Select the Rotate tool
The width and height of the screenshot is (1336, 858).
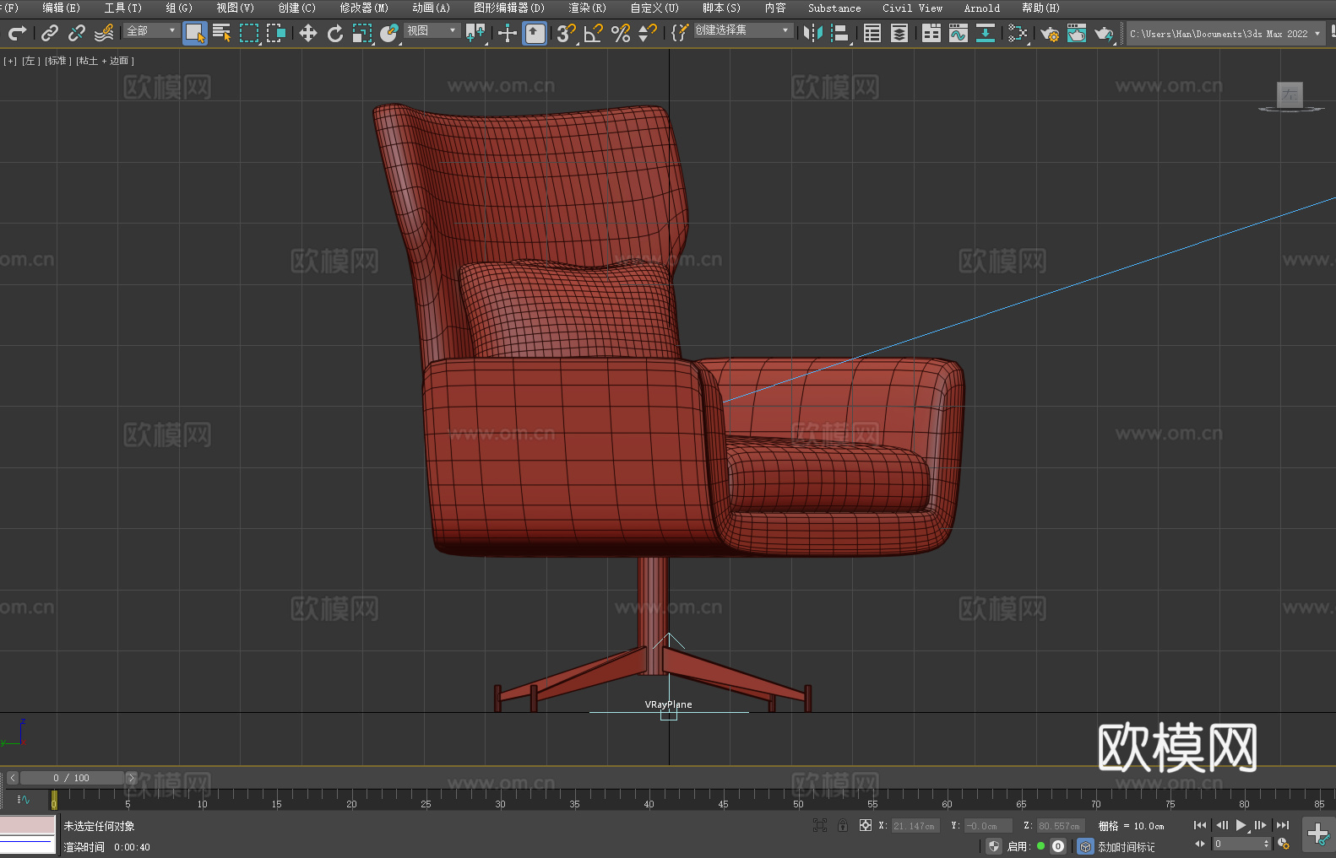click(335, 33)
